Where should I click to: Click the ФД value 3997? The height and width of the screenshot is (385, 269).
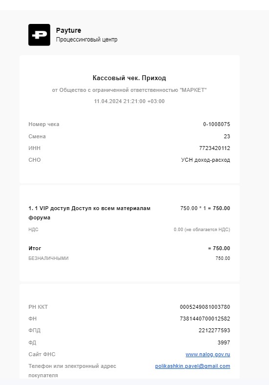tap(224, 342)
